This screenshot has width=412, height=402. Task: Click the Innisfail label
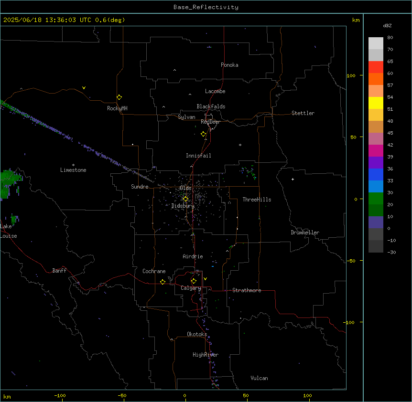pyautogui.click(x=198, y=156)
